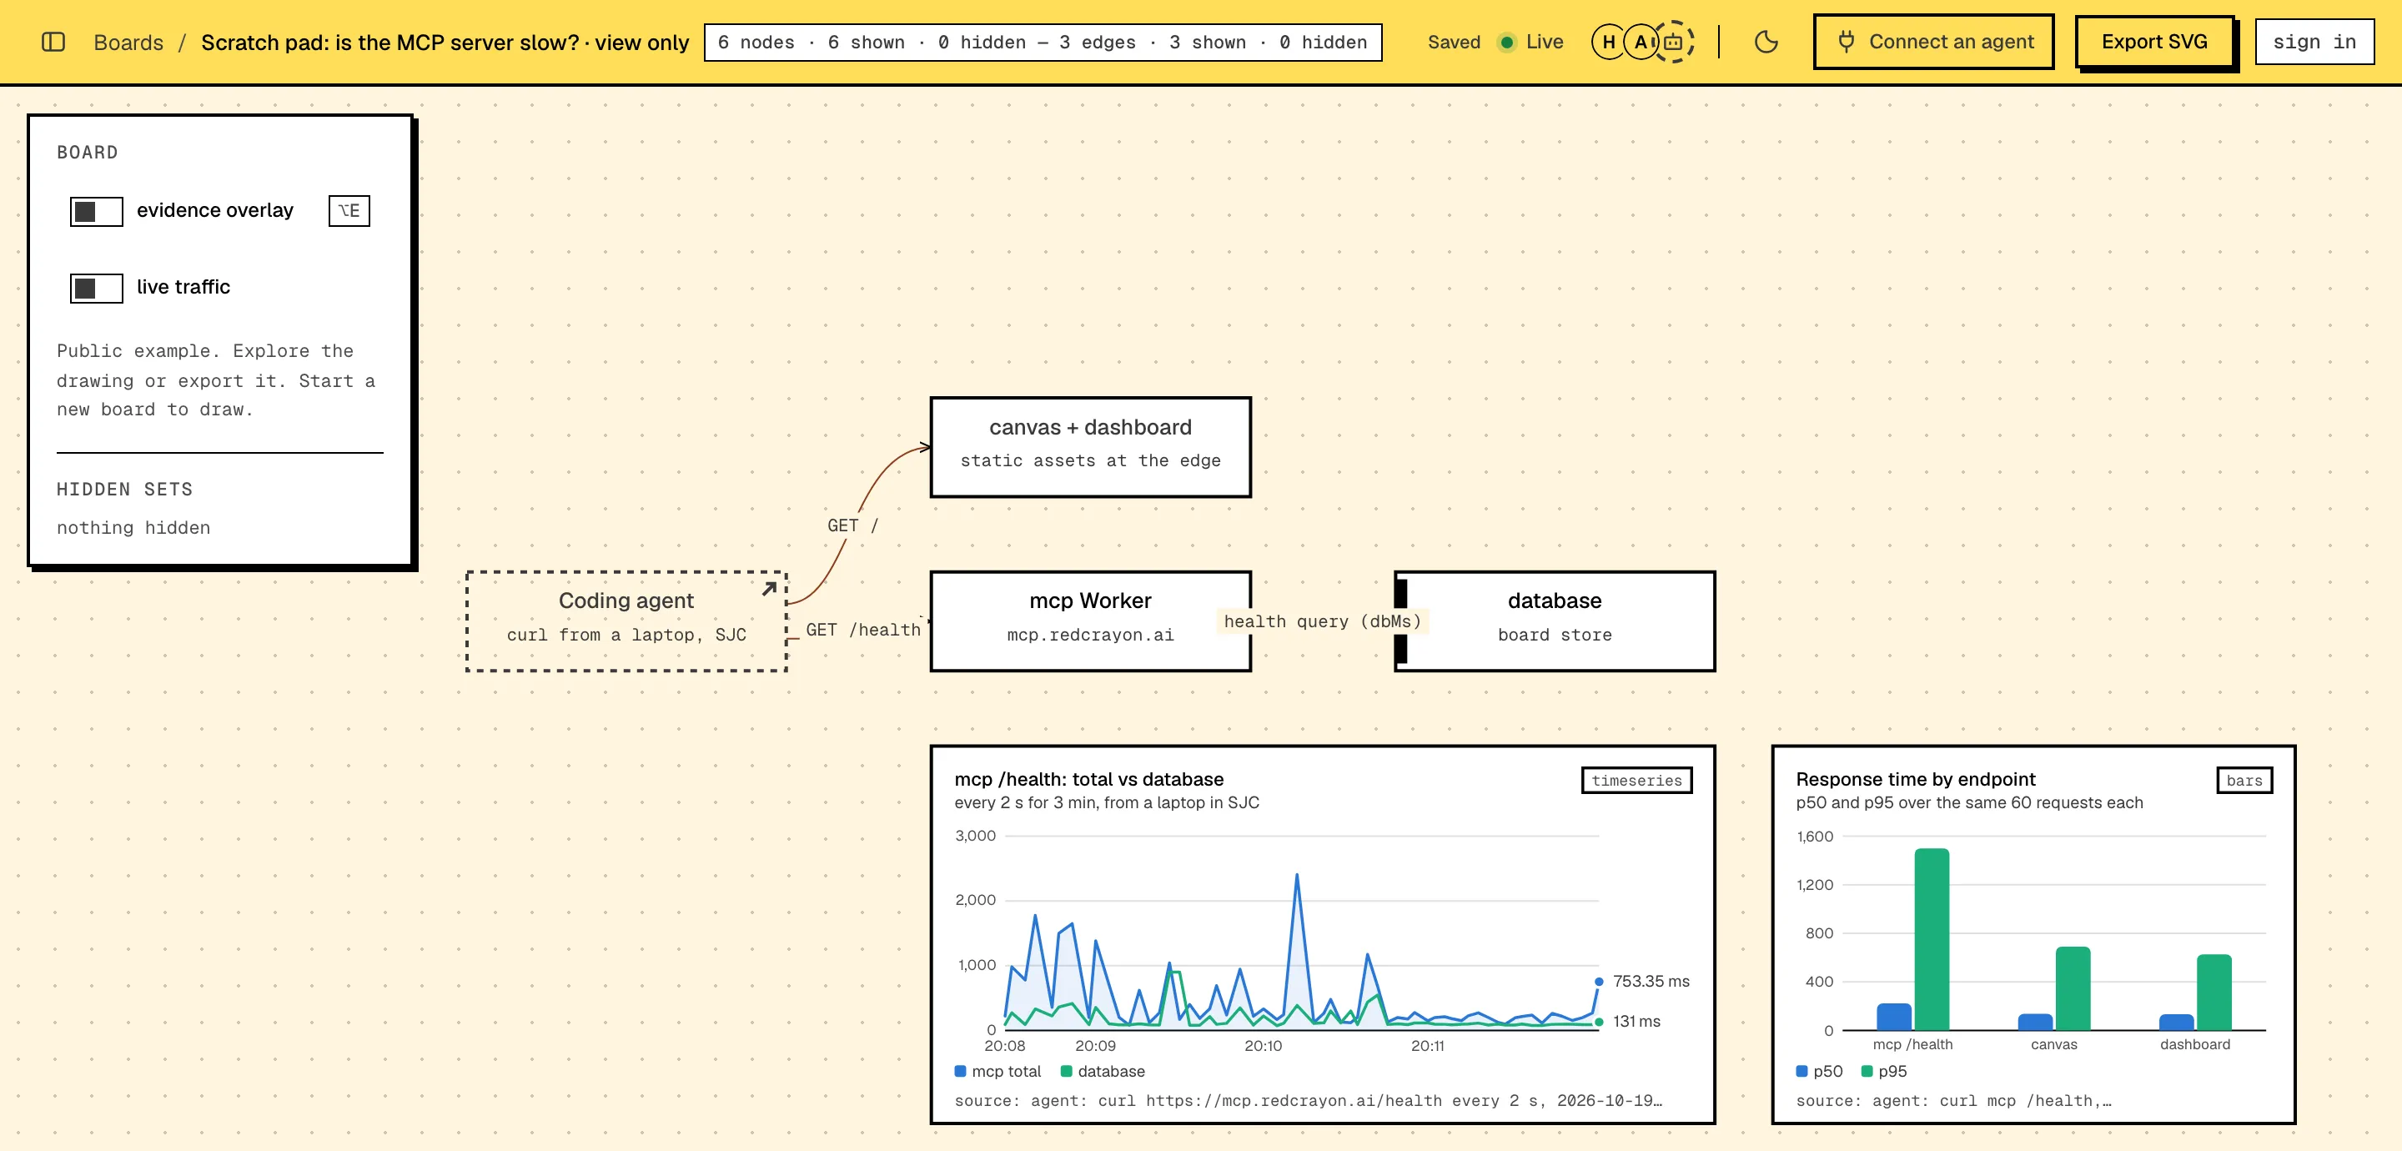The image size is (2402, 1151).
Task: Click the database legend swatch
Action: tap(1066, 1072)
